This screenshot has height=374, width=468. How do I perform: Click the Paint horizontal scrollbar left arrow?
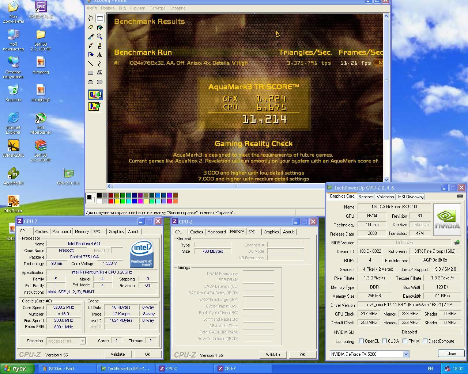(110, 186)
